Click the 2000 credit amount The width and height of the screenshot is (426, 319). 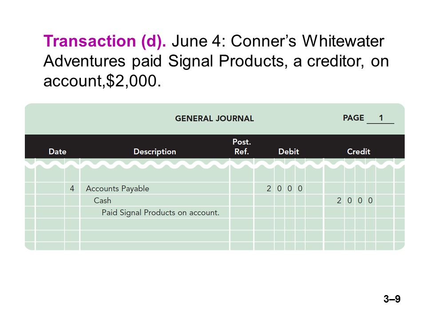(x=355, y=200)
